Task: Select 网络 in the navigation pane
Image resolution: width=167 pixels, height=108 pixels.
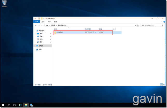Action: click(40, 49)
